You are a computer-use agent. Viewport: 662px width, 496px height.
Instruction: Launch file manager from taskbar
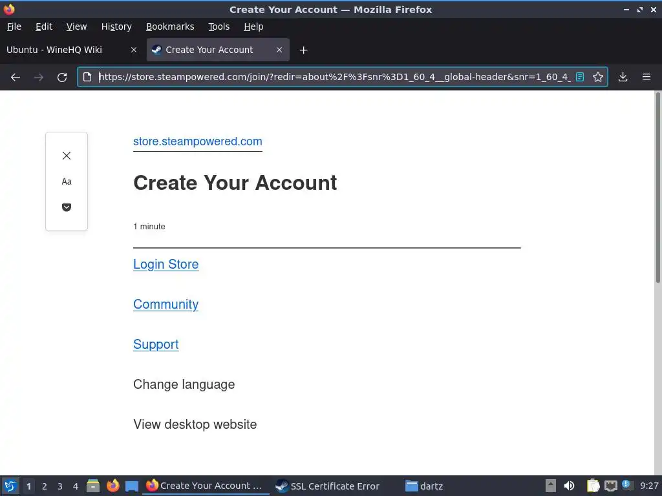(93, 486)
